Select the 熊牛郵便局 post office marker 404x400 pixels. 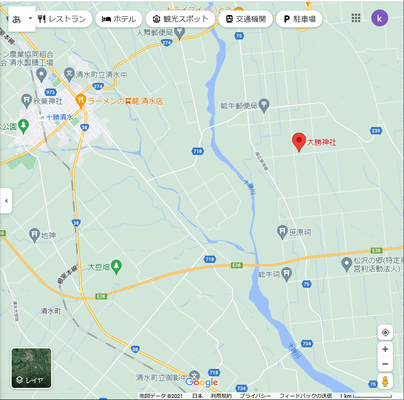click(264, 105)
